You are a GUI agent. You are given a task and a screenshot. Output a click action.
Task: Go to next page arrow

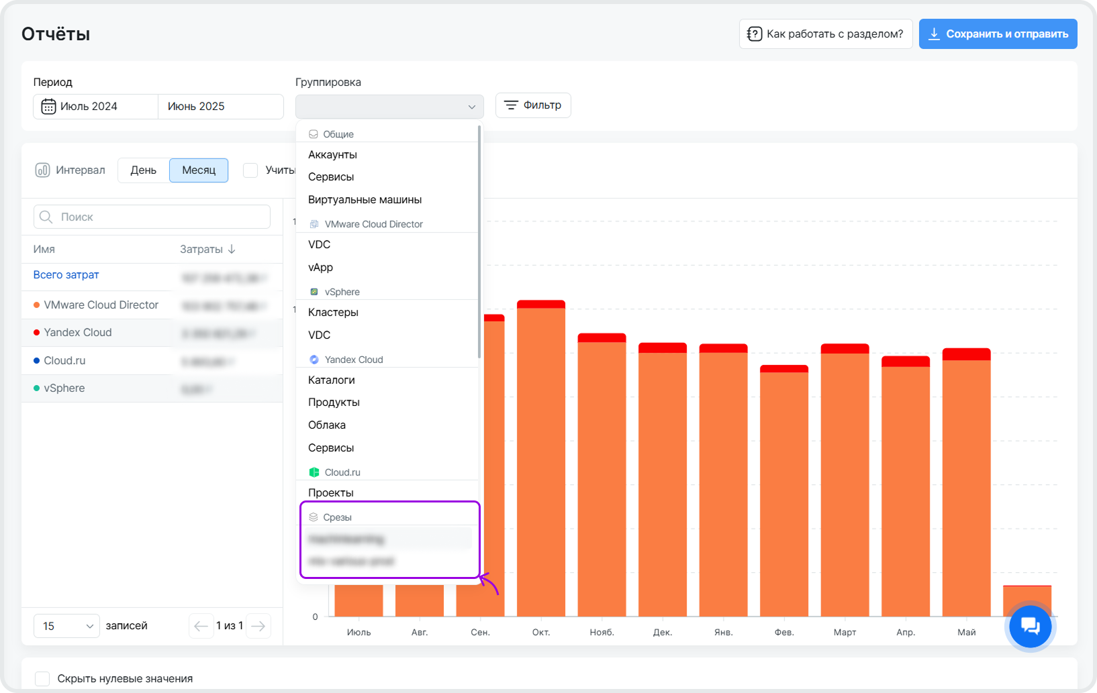[258, 626]
